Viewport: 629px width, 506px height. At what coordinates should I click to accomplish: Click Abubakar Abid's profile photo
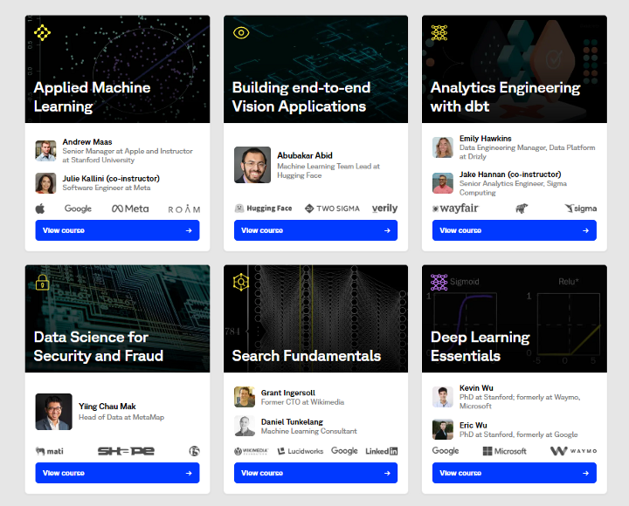click(x=252, y=165)
